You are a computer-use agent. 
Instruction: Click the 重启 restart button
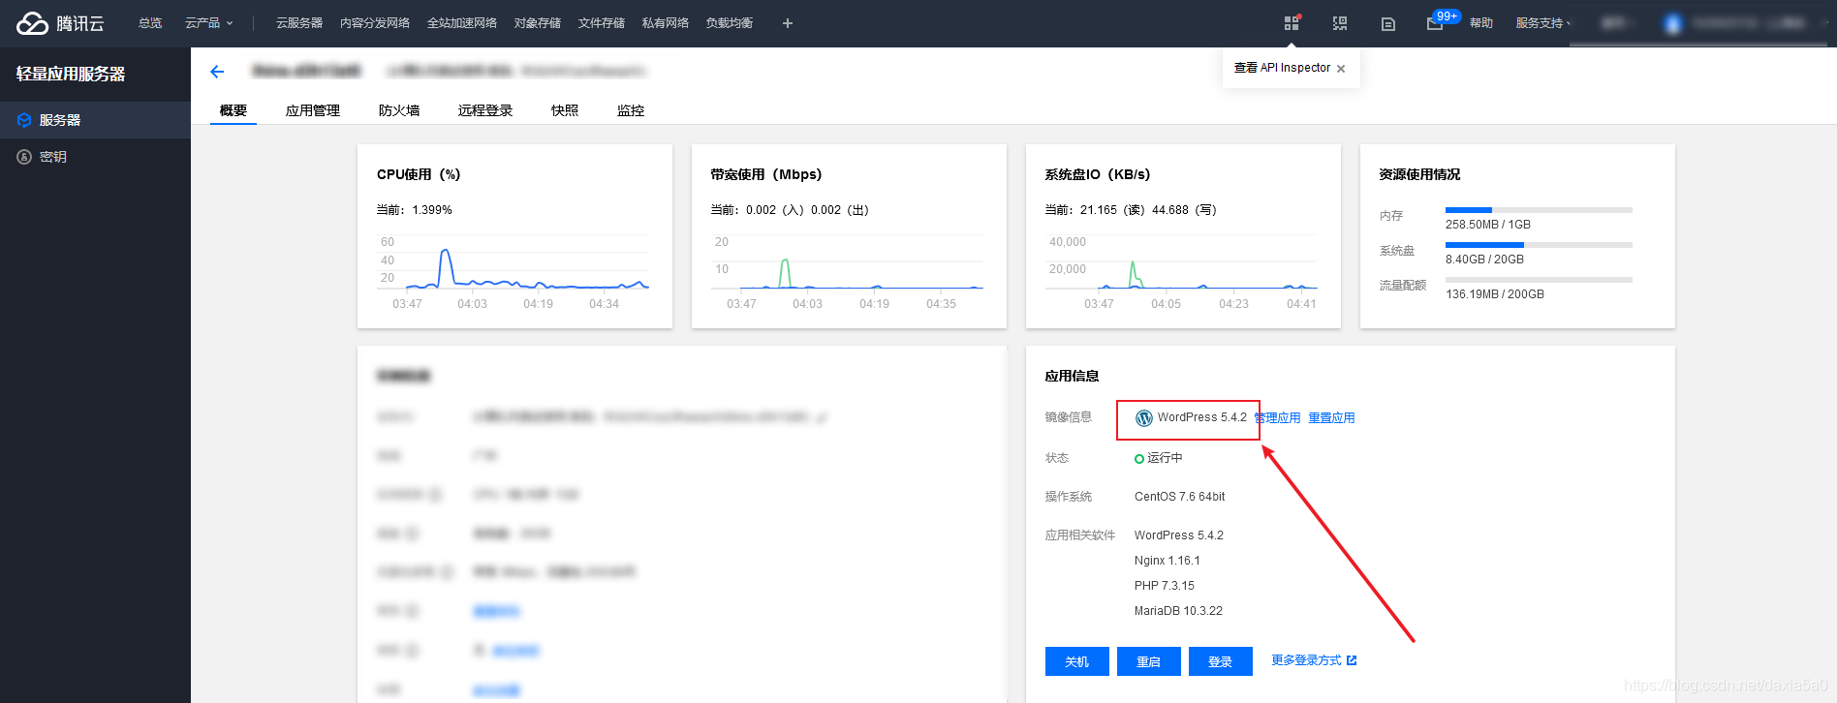point(1149,661)
